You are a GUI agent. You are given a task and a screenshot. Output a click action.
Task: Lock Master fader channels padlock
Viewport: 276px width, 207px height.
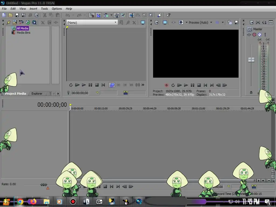pos(251,92)
